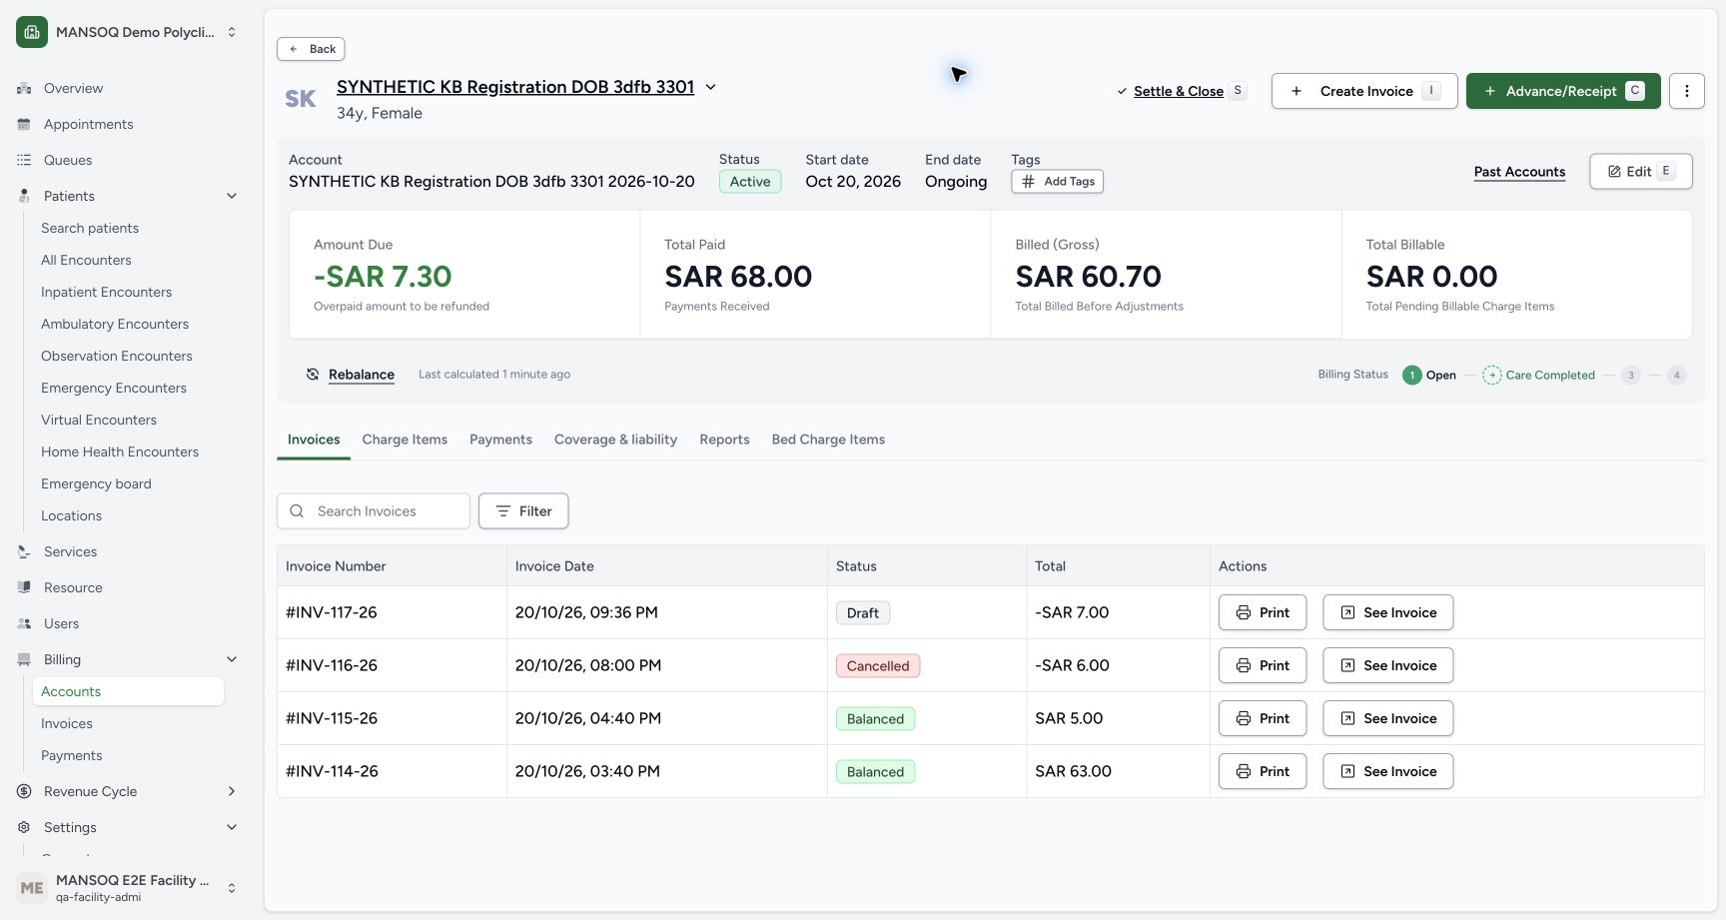Open the facility switcher dropdown
1726x920 pixels.
[232, 32]
